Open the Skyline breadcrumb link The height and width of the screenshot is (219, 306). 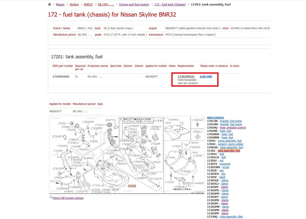click(x=74, y=4)
